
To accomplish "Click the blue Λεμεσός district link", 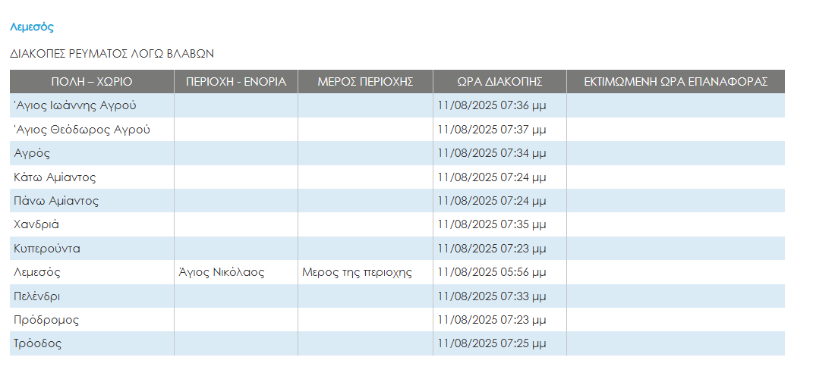I will tap(31, 27).
